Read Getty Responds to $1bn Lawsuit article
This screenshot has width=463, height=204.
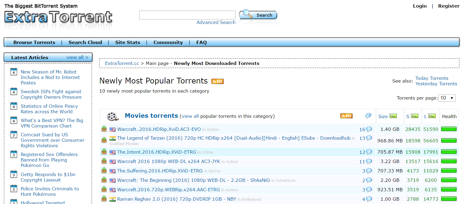coord(48,177)
